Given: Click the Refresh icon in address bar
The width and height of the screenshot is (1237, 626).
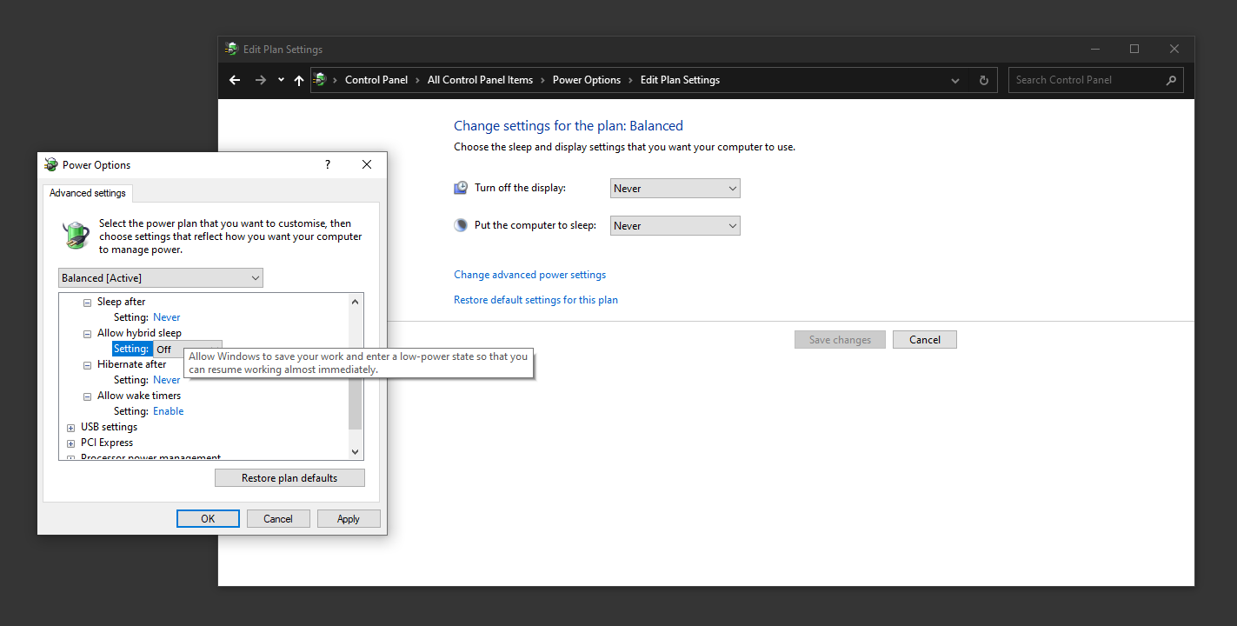Looking at the screenshot, I should [x=984, y=80].
